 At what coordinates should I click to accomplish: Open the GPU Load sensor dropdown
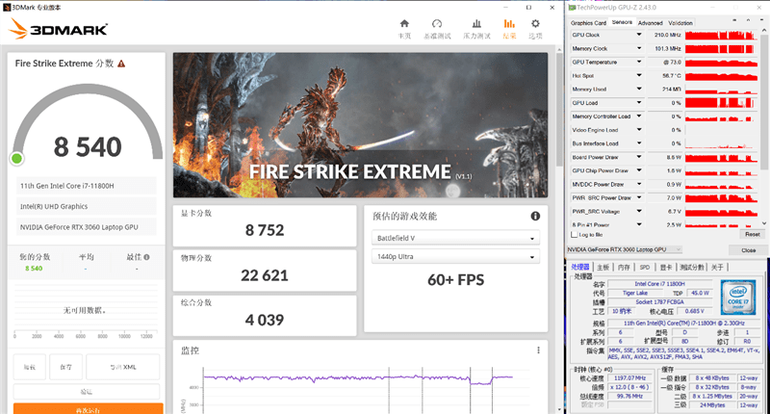639,103
